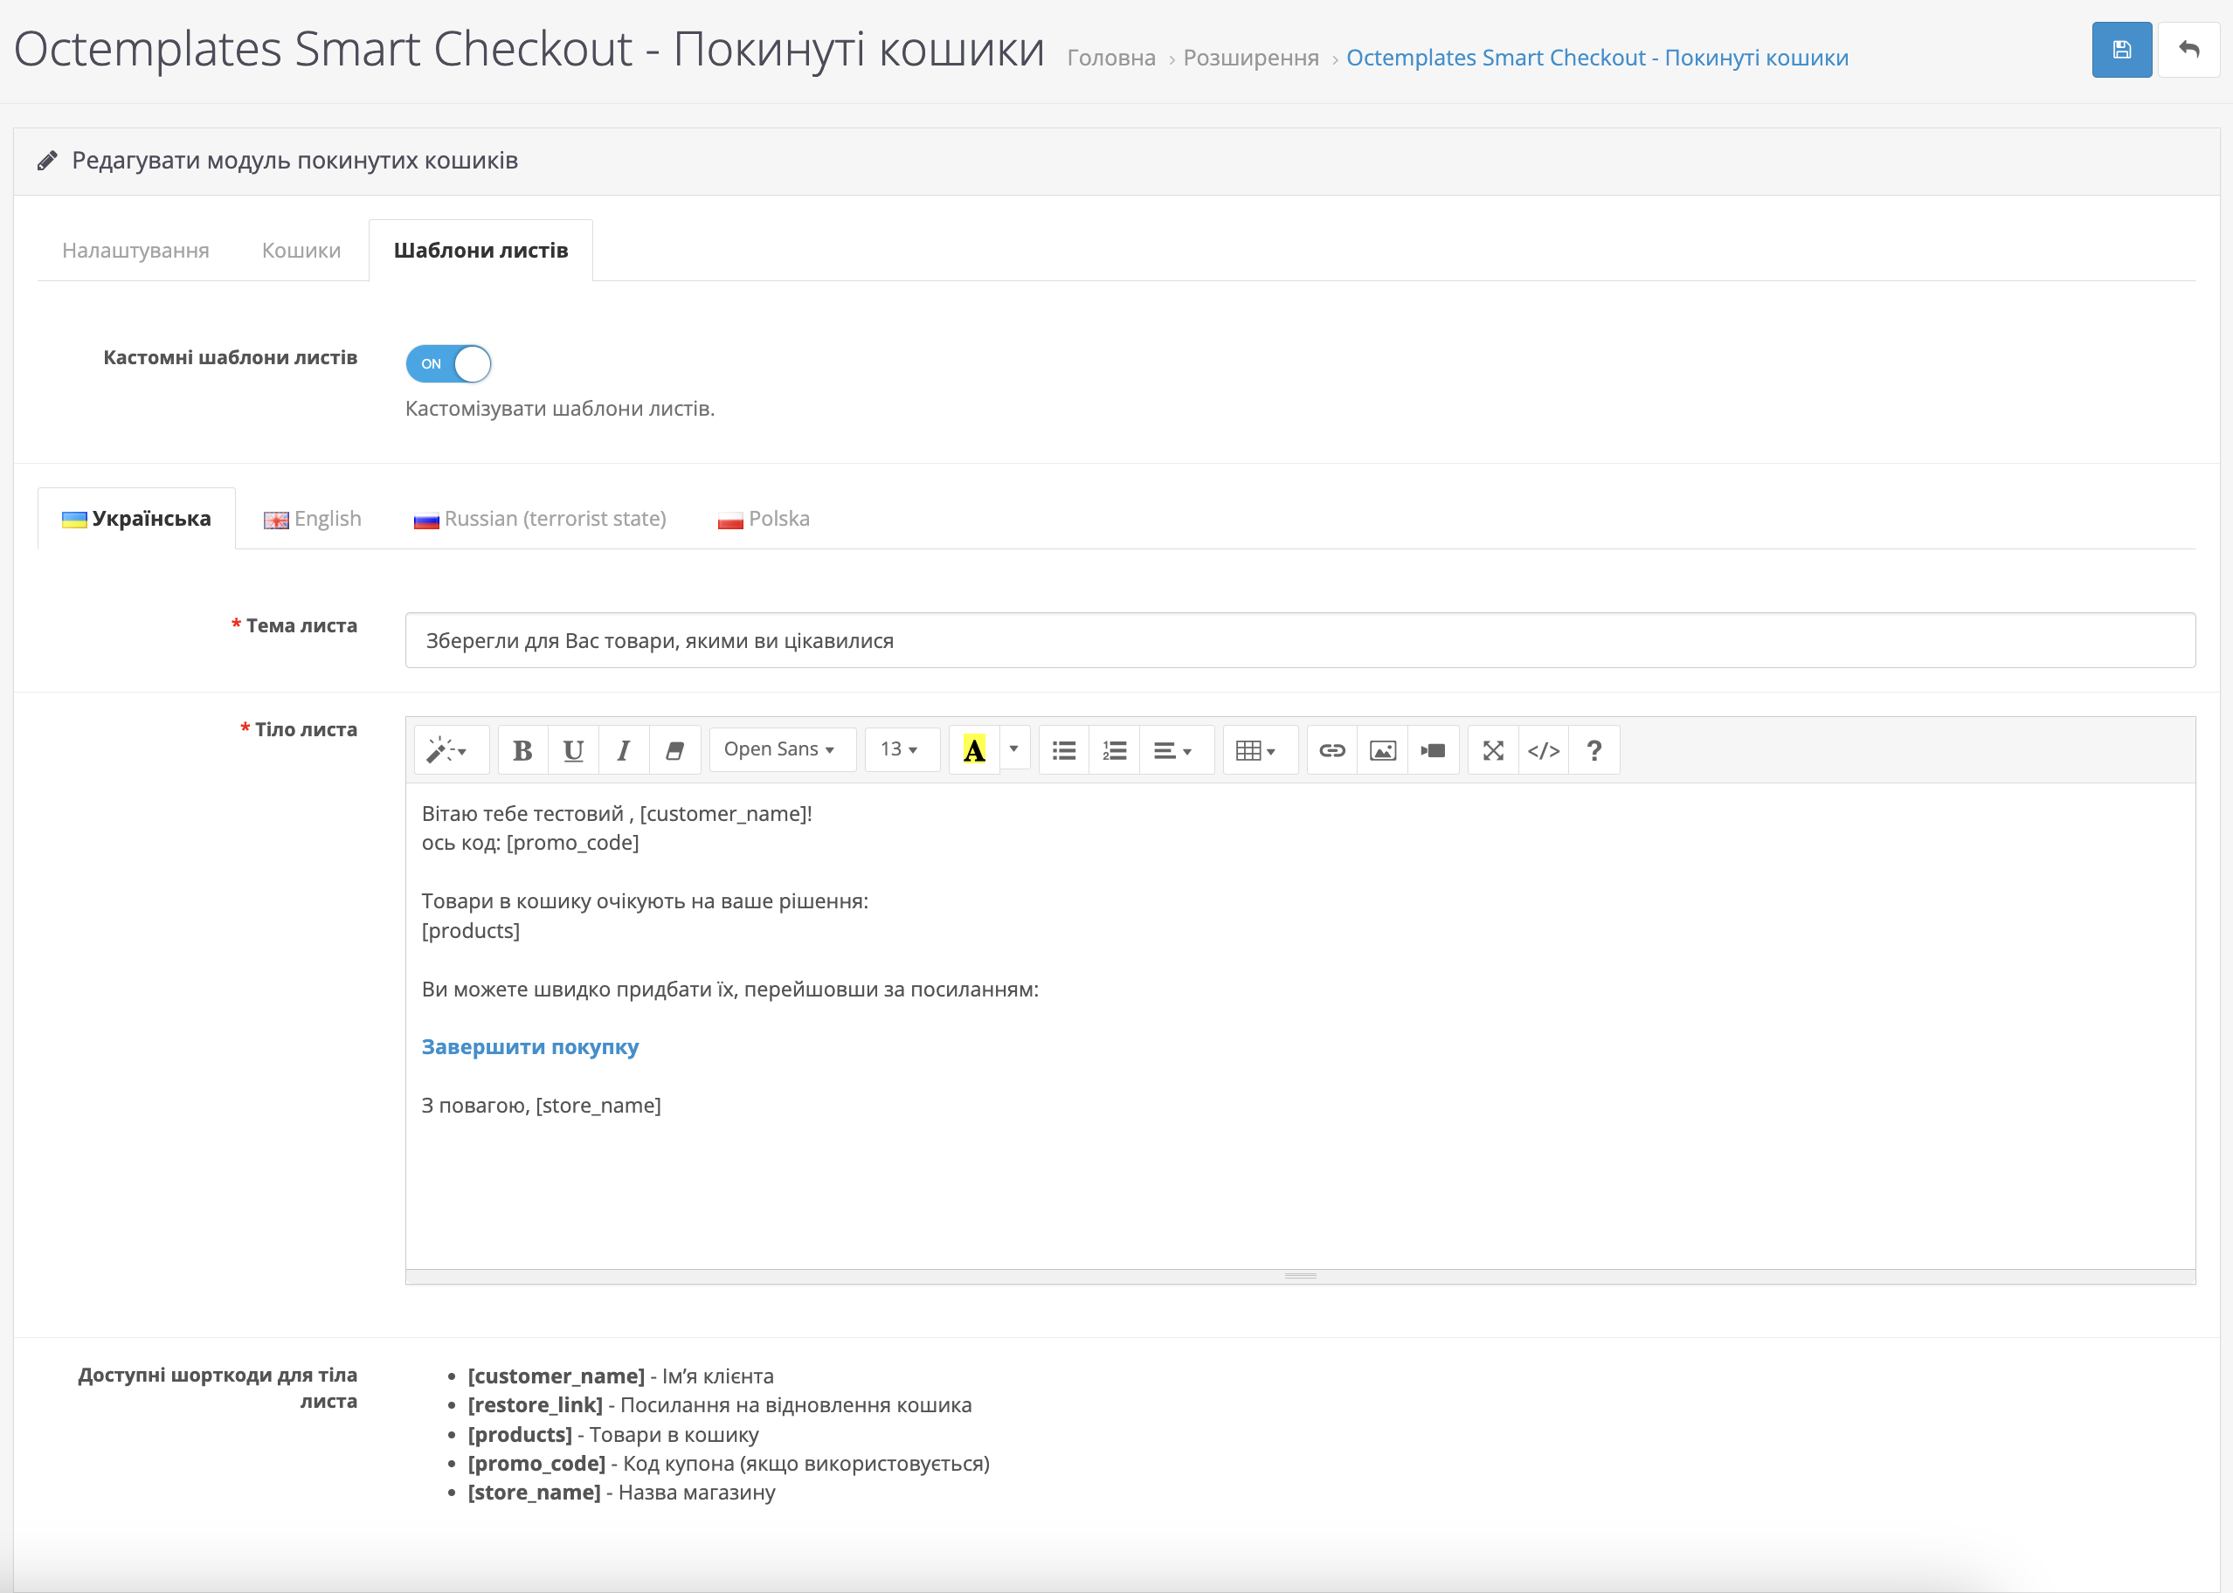Switch to the Кошики tab
Image resolution: width=2233 pixels, height=1593 pixels.
pos(301,252)
